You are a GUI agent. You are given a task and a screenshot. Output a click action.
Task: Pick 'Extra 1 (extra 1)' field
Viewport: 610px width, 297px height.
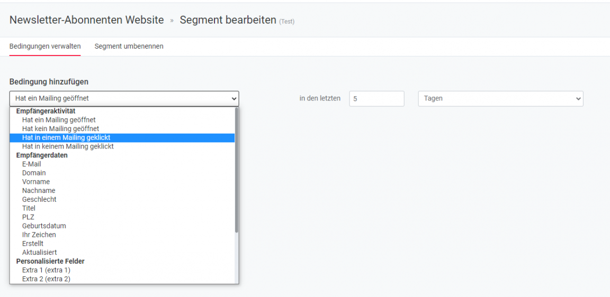(46, 270)
